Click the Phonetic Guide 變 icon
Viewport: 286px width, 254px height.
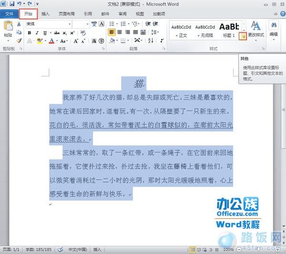coord(94,24)
